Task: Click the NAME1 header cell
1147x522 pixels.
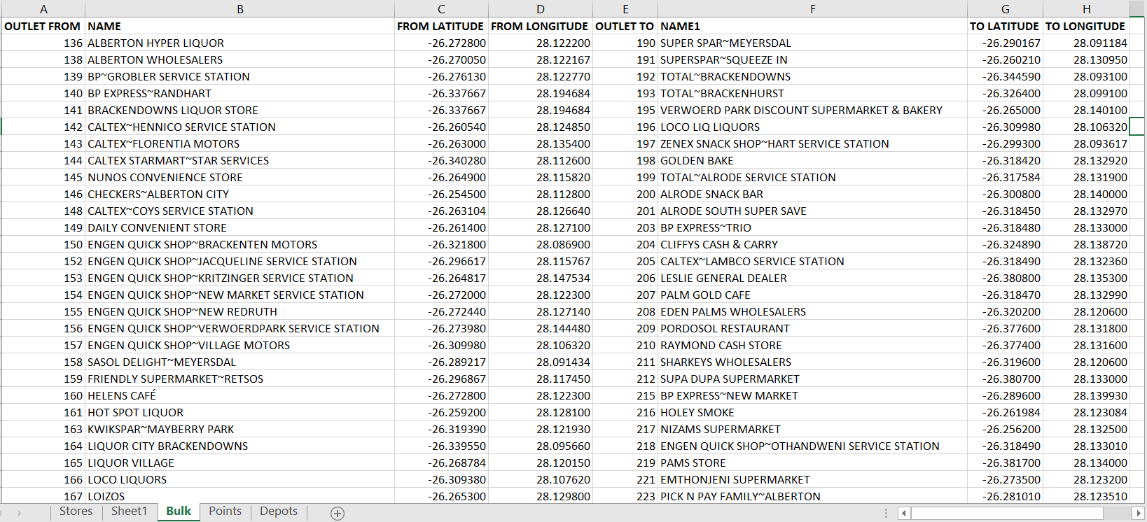Action: point(812,26)
